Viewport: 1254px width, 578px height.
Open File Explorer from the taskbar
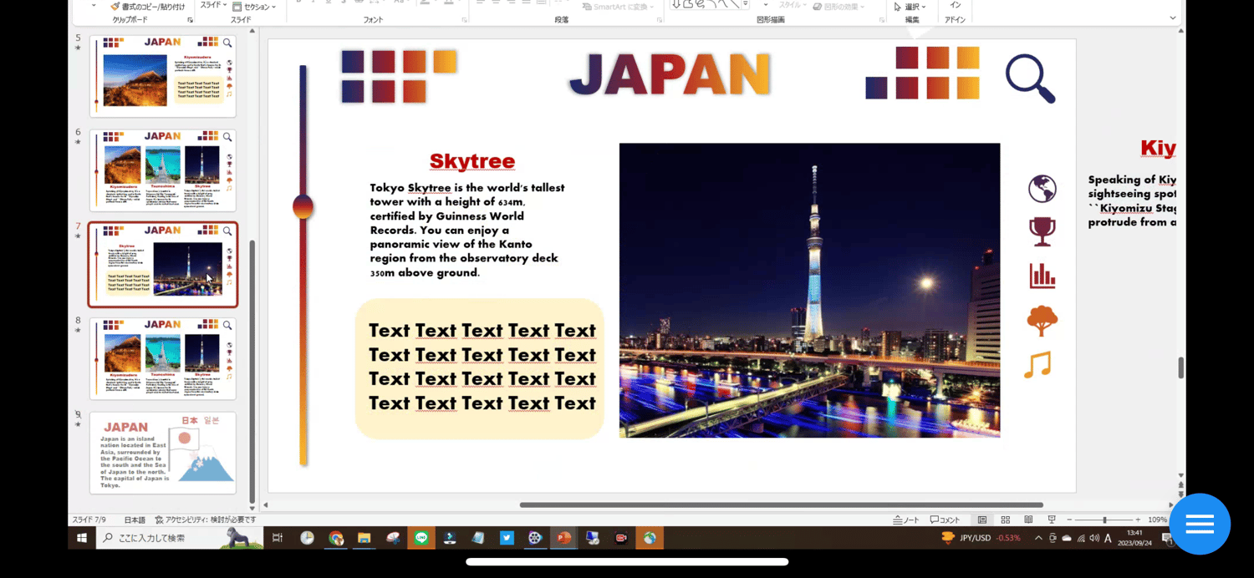pos(364,538)
